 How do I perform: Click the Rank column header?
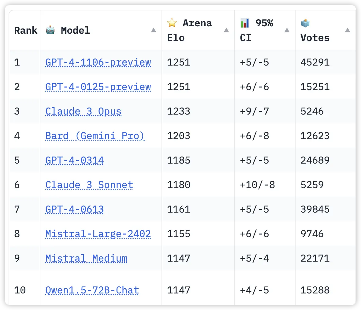pyautogui.click(x=26, y=30)
